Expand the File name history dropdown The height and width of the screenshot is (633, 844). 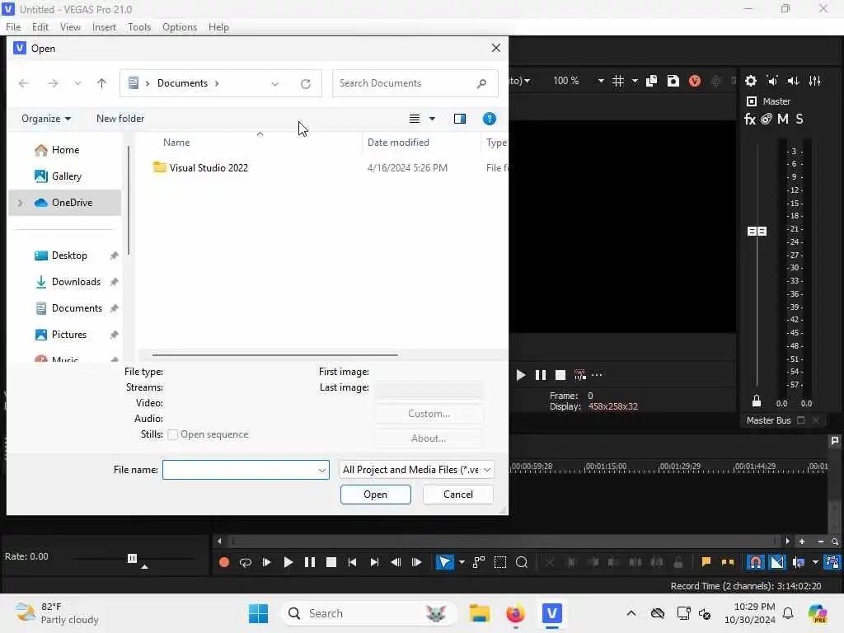[x=322, y=470]
